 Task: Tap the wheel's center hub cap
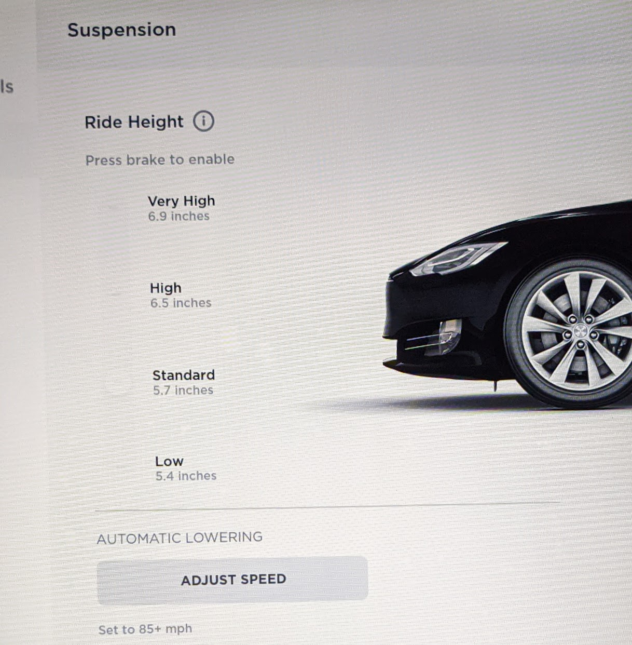(580, 331)
